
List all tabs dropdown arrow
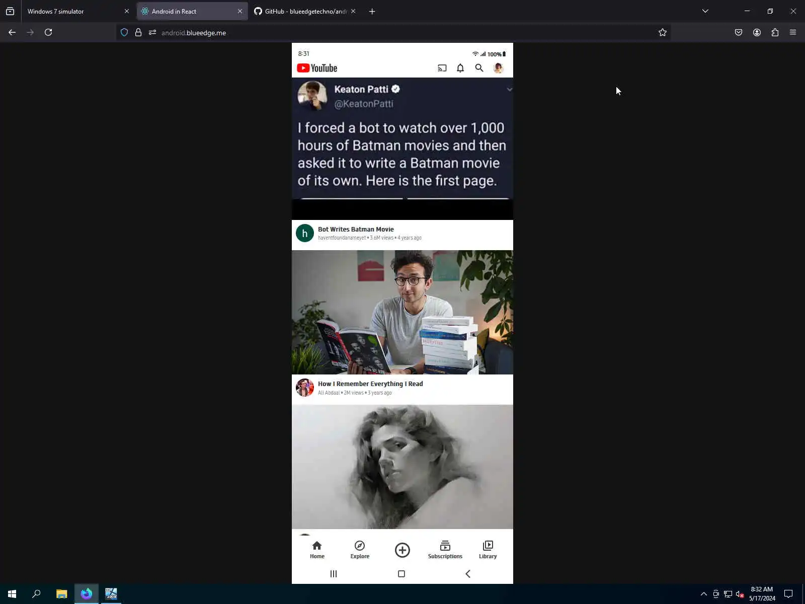tap(705, 11)
